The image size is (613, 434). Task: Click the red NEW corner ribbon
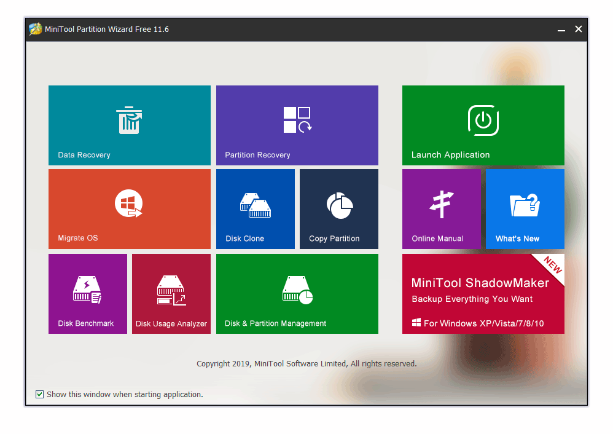pos(552,266)
